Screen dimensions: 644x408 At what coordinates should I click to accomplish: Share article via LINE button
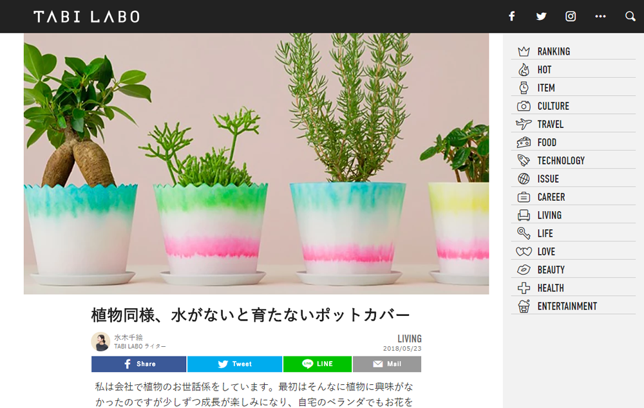[x=317, y=364]
